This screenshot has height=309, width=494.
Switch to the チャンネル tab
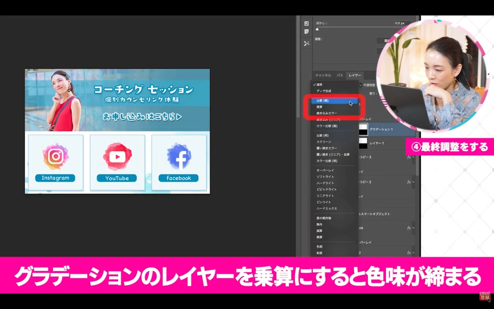coord(323,75)
